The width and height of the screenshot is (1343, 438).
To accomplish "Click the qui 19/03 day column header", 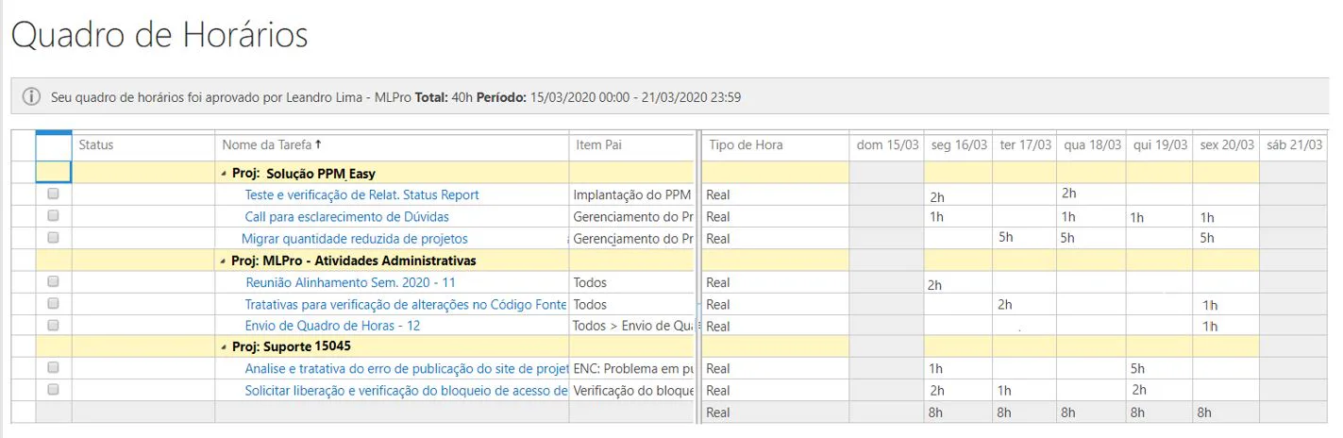I will [x=1159, y=144].
